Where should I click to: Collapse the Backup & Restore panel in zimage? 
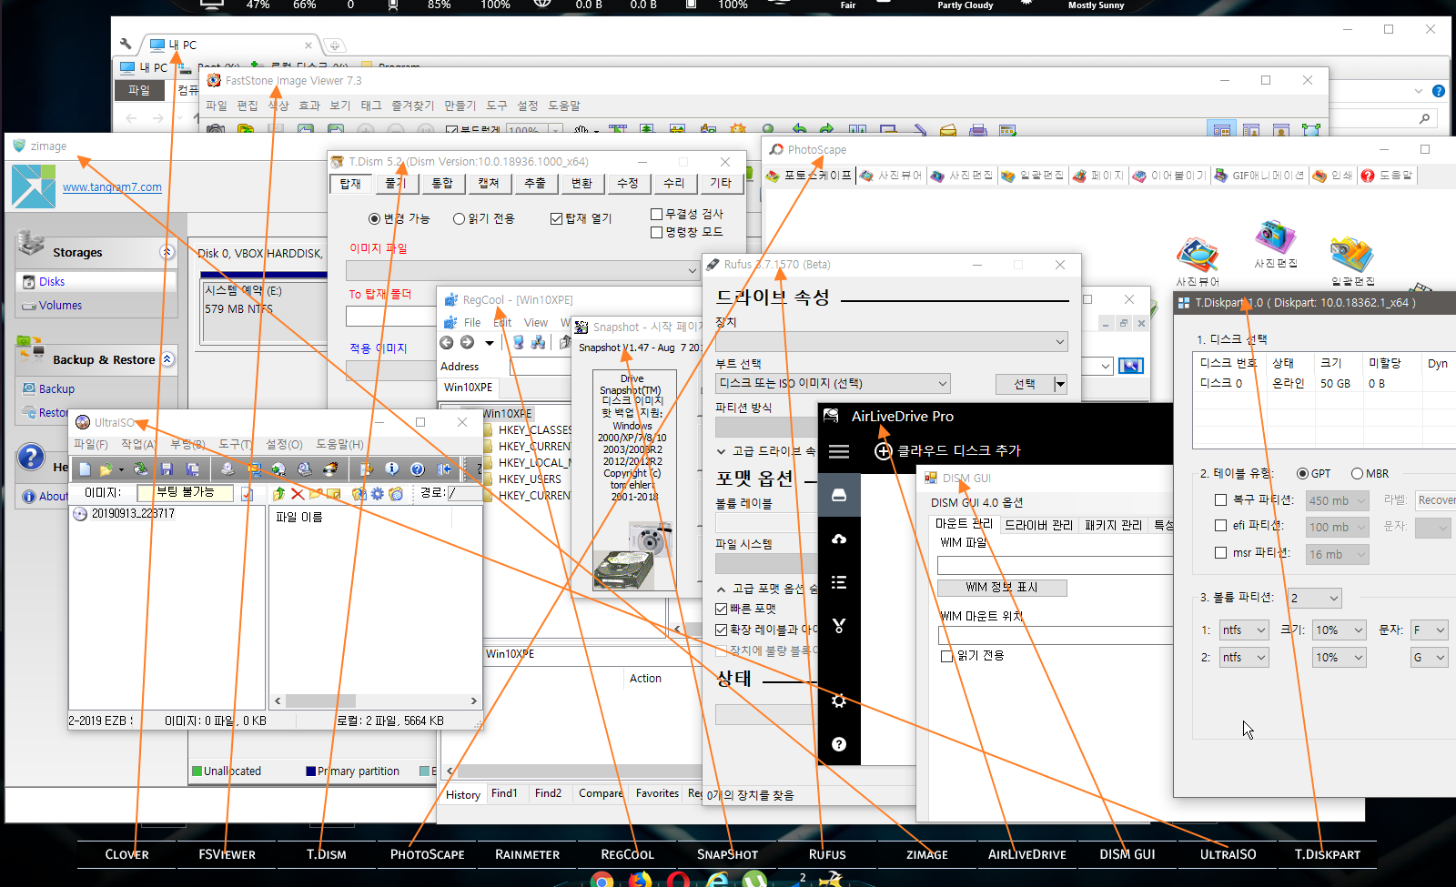[167, 359]
